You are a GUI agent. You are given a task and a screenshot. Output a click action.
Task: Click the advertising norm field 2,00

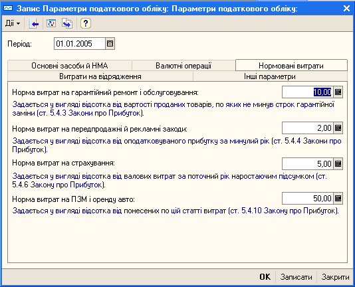tap(308, 128)
